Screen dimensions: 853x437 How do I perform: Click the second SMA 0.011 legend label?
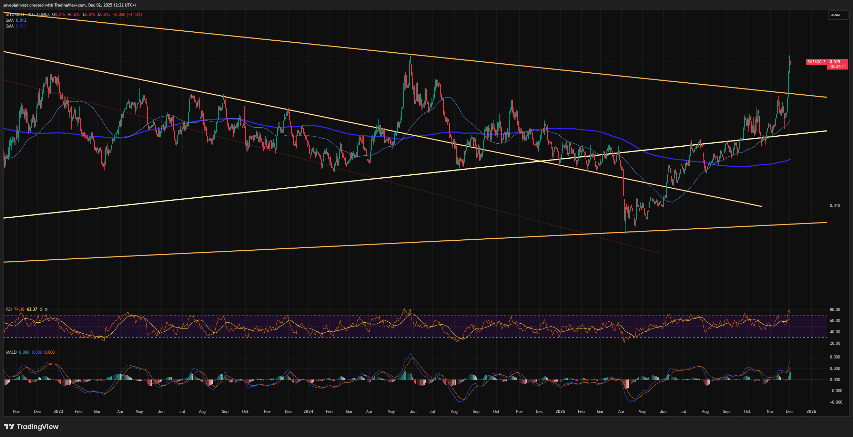[16, 26]
